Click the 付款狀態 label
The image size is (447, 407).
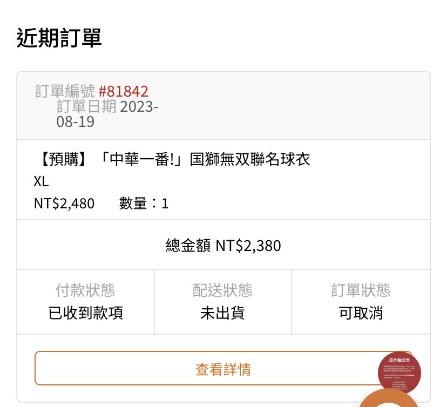point(85,290)
